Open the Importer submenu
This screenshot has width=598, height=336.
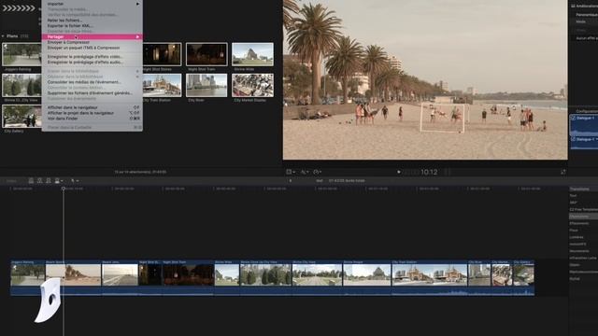click(92, 4)
